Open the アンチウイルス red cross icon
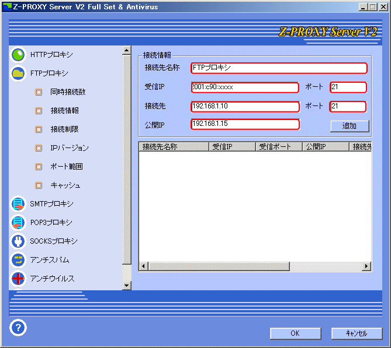Viewport: 391px width, 348px height. [18, 279]
